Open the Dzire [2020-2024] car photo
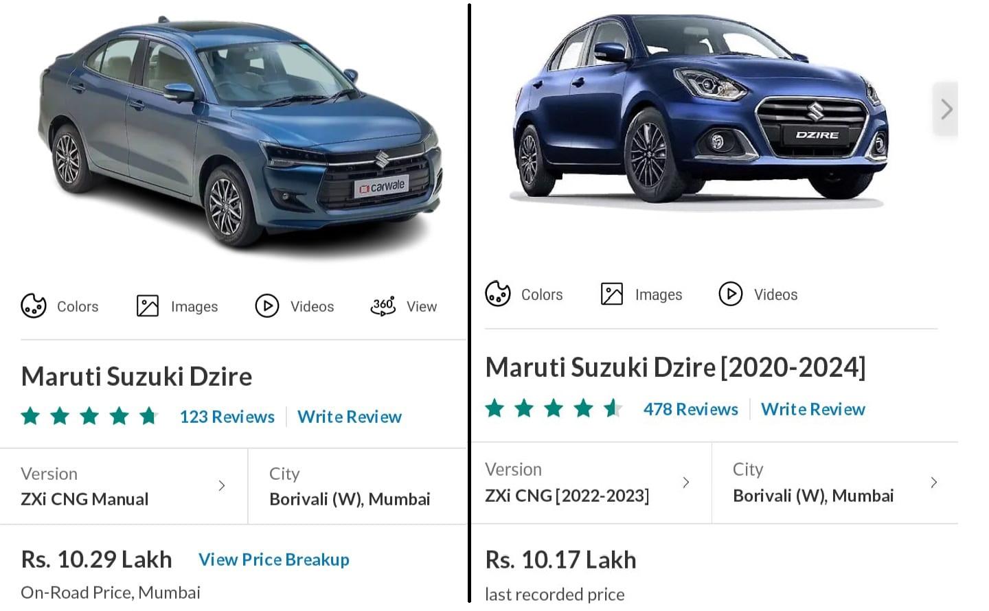Viewport: 989px width, 611px height. (x=701, y=110)
